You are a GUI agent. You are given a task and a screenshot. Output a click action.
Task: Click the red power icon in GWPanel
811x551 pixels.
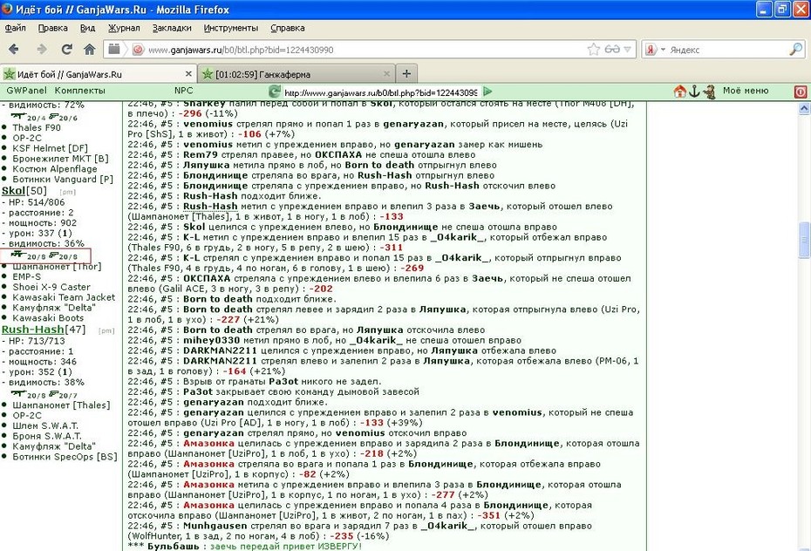801,92
